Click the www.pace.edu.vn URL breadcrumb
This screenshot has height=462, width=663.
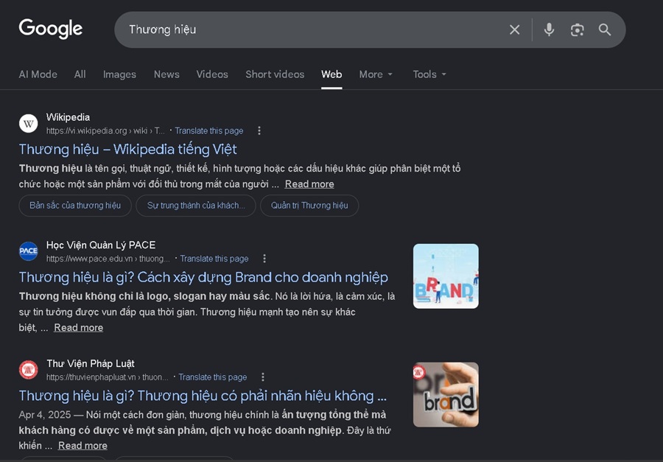pyautogui.click(x=108, y=259)
